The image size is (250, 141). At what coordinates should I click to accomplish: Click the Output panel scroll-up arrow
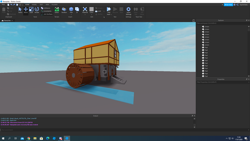pyautogui.click(x=194, y=119)
